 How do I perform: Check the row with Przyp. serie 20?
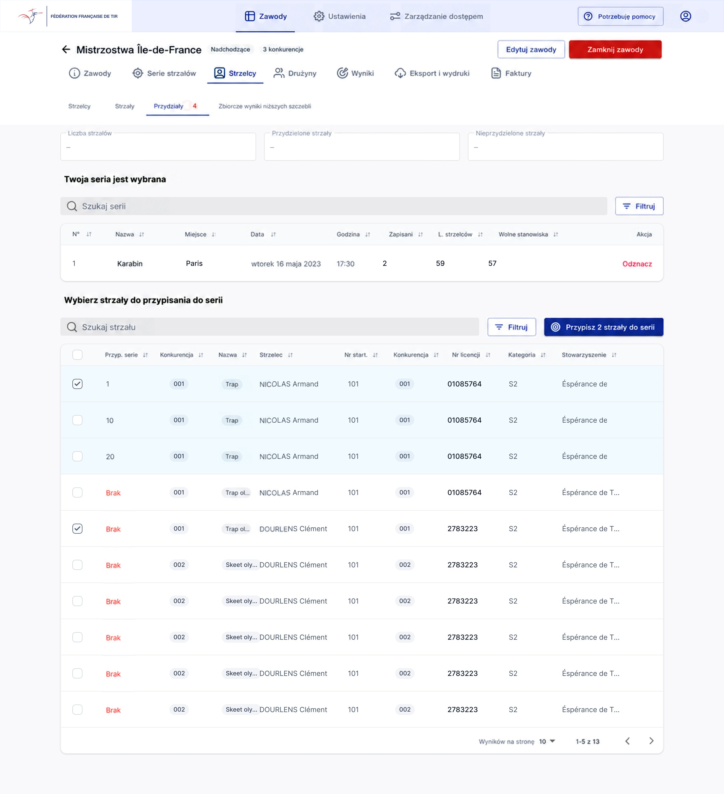[78, 457]
